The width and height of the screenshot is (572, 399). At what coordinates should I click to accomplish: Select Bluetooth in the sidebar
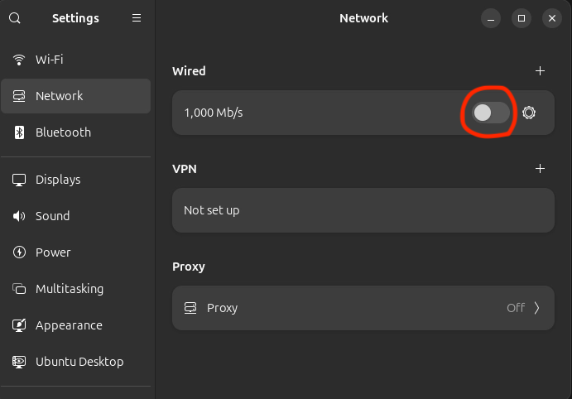tap(76, 132)
